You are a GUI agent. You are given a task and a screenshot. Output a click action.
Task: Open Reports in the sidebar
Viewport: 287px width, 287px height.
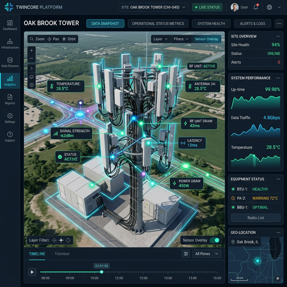[x=10, y=100]
